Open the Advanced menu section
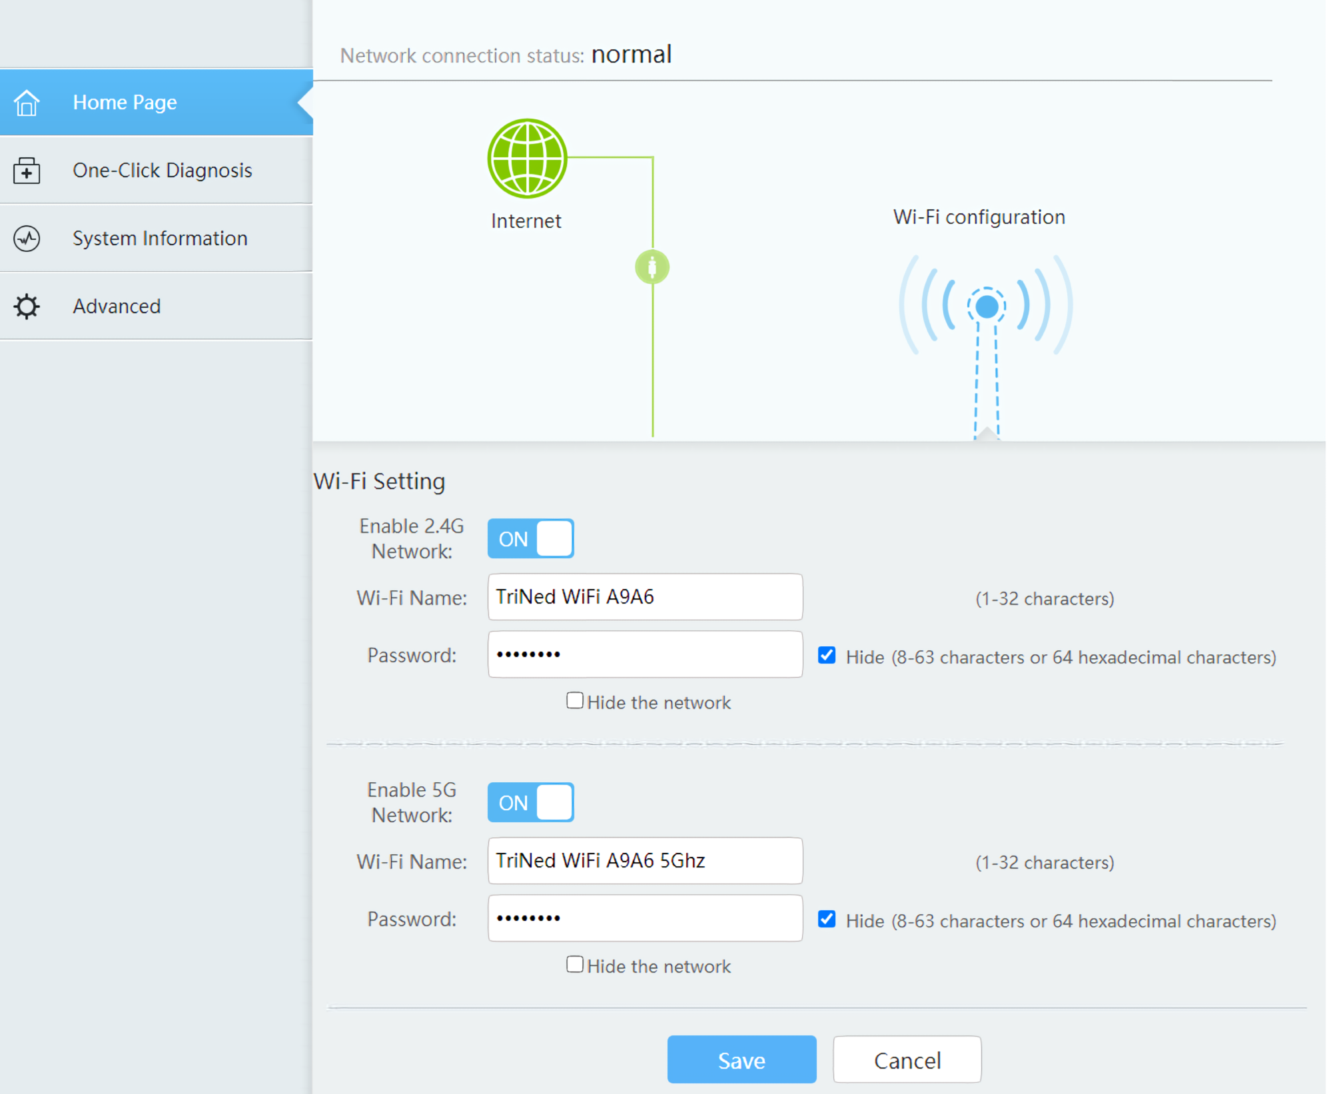1327x1094 pixels. point(117,306)
